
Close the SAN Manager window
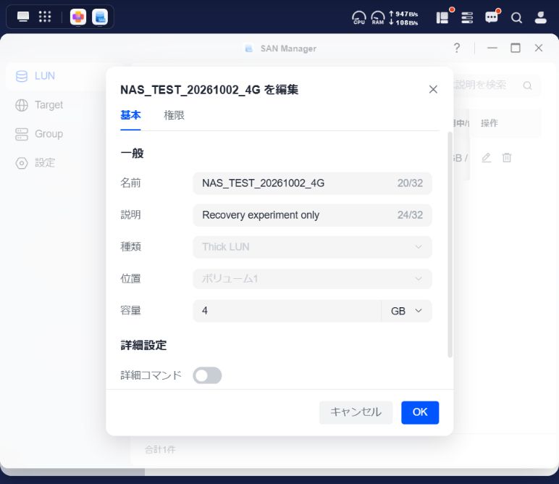coord(539,48)
